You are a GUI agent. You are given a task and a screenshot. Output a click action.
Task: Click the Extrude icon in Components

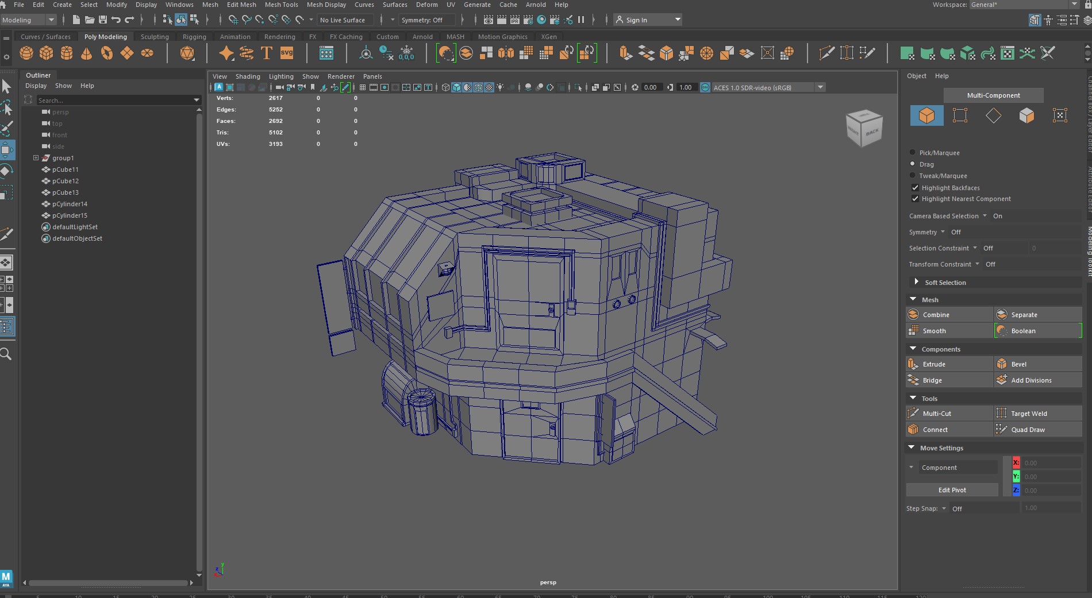pos(913,364)
